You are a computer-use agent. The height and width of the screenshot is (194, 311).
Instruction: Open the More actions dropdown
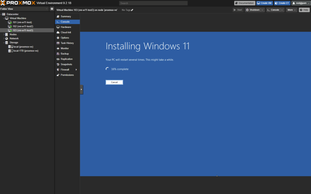tap(291, 10)
